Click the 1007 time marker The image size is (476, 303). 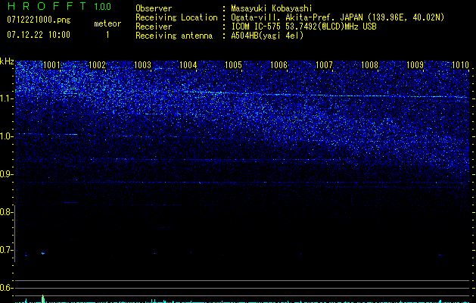[324, 65]
